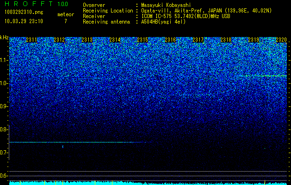Click the date stamp 10.03.29 23:10
The height and width of the screenshot is (185, 291).
[x=24, y=21]
